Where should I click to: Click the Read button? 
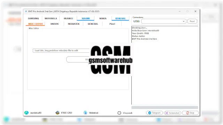click(x=192, y=21)
